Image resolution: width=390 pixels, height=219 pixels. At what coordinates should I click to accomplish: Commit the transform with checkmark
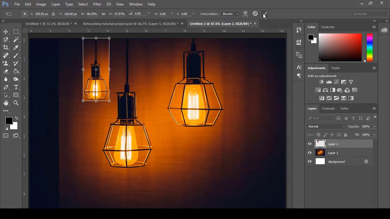click(265, 14)
